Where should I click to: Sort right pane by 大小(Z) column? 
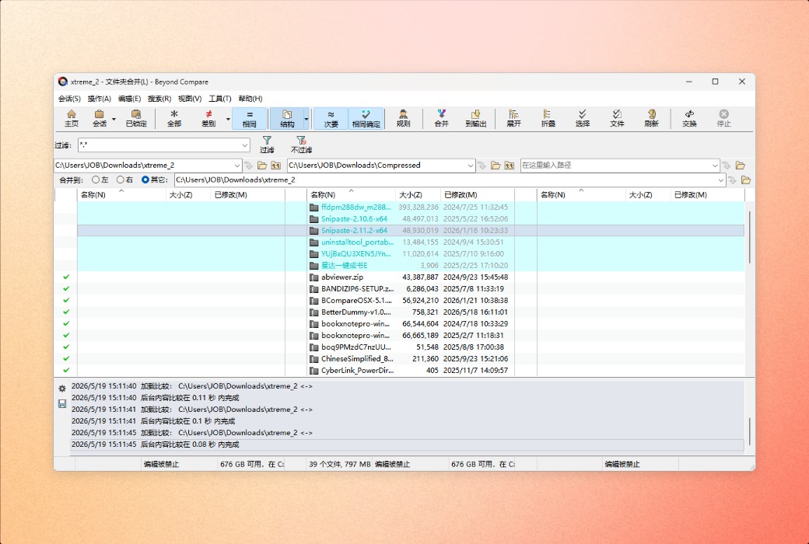[648, 195]
